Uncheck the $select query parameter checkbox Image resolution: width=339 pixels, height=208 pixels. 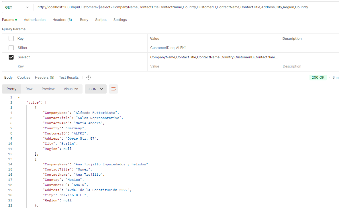[11, 57]
